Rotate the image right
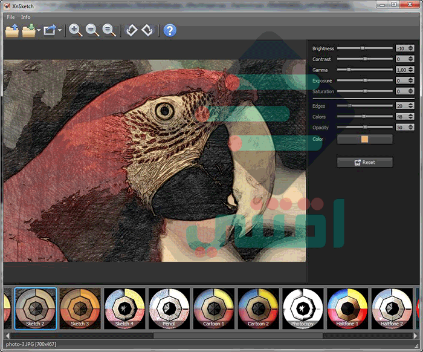This screenshot has width=423, height=352. (147, 30)
